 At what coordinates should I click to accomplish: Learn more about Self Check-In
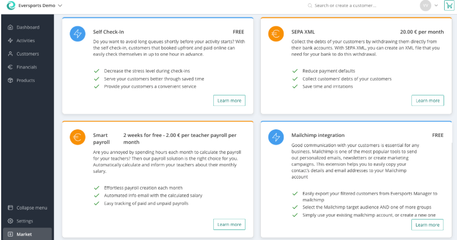(x=229, y=101)
